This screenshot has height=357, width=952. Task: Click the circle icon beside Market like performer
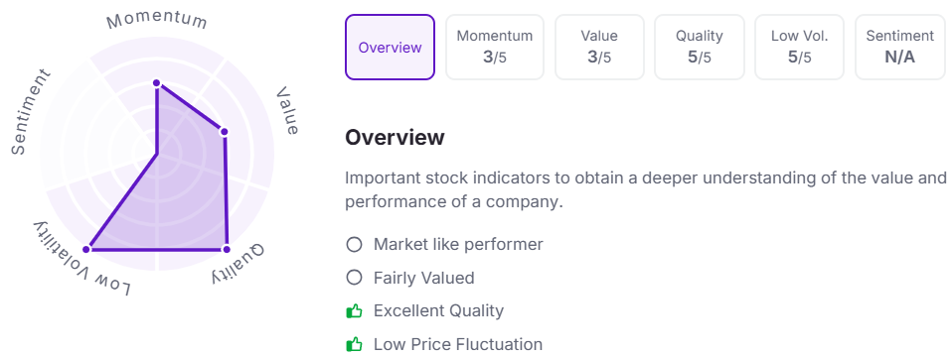pos(354,245)
